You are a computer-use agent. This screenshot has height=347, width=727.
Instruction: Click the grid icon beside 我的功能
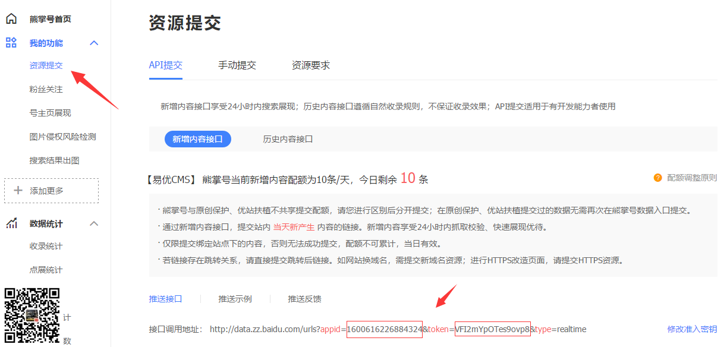point(10,42)
